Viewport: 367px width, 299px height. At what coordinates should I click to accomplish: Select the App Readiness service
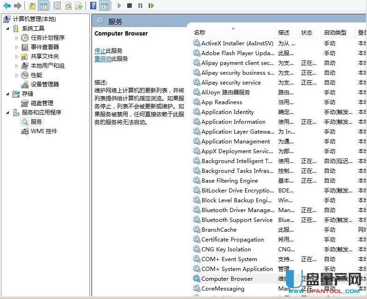[279, 102]
